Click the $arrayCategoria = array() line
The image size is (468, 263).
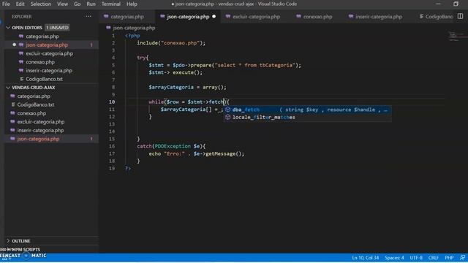[x=187, y=88]
